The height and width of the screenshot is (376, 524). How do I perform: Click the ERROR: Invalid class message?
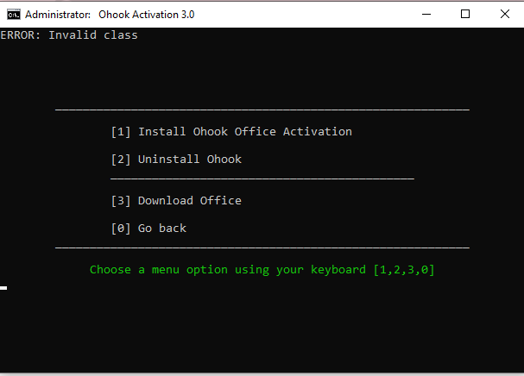69,35
